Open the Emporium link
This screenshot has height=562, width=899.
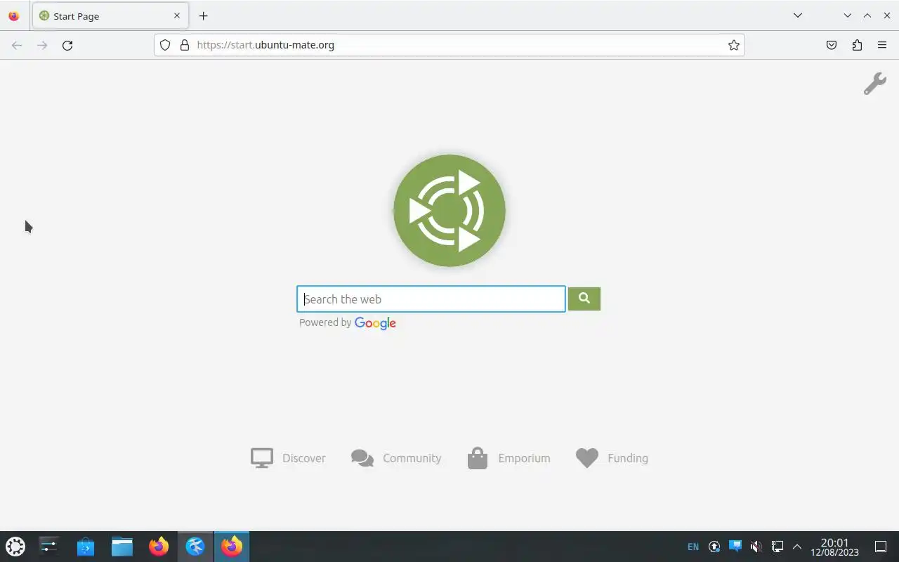524,458
